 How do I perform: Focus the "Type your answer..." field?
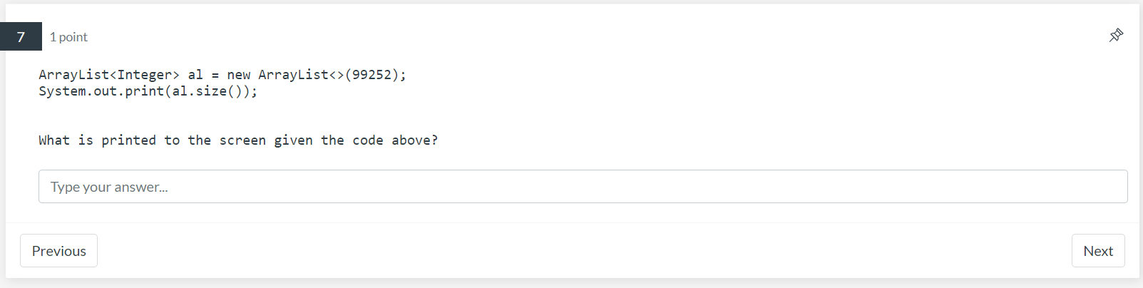[583, 187]
